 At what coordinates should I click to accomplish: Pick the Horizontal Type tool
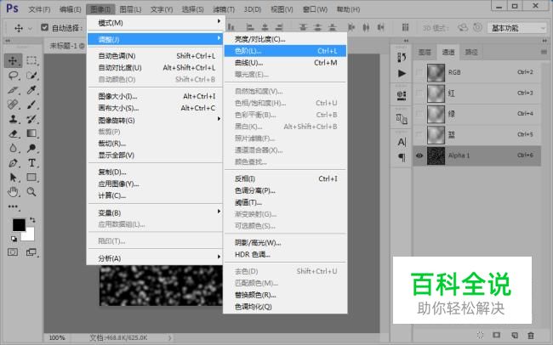coord(31,162)
